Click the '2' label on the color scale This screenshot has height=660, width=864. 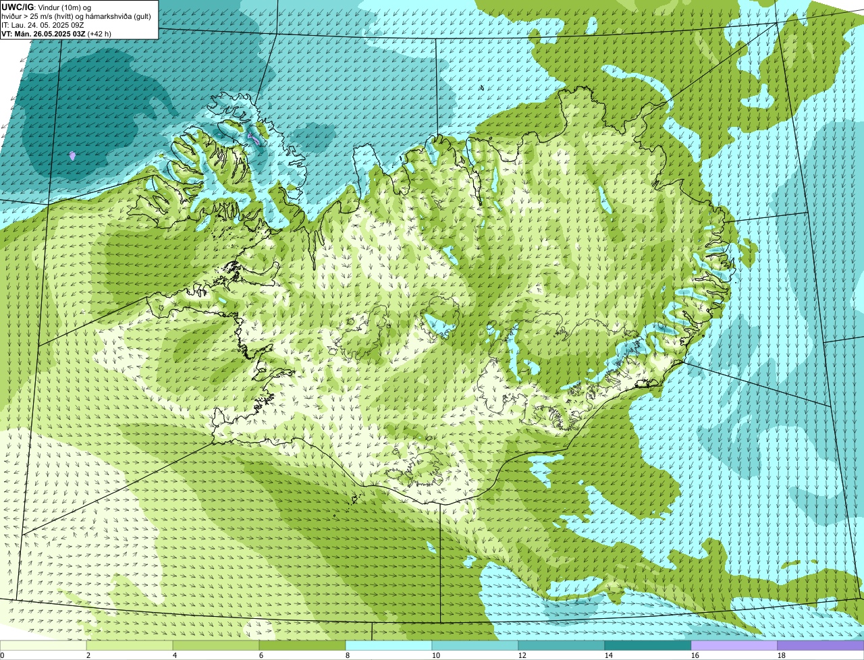[88, 655]
